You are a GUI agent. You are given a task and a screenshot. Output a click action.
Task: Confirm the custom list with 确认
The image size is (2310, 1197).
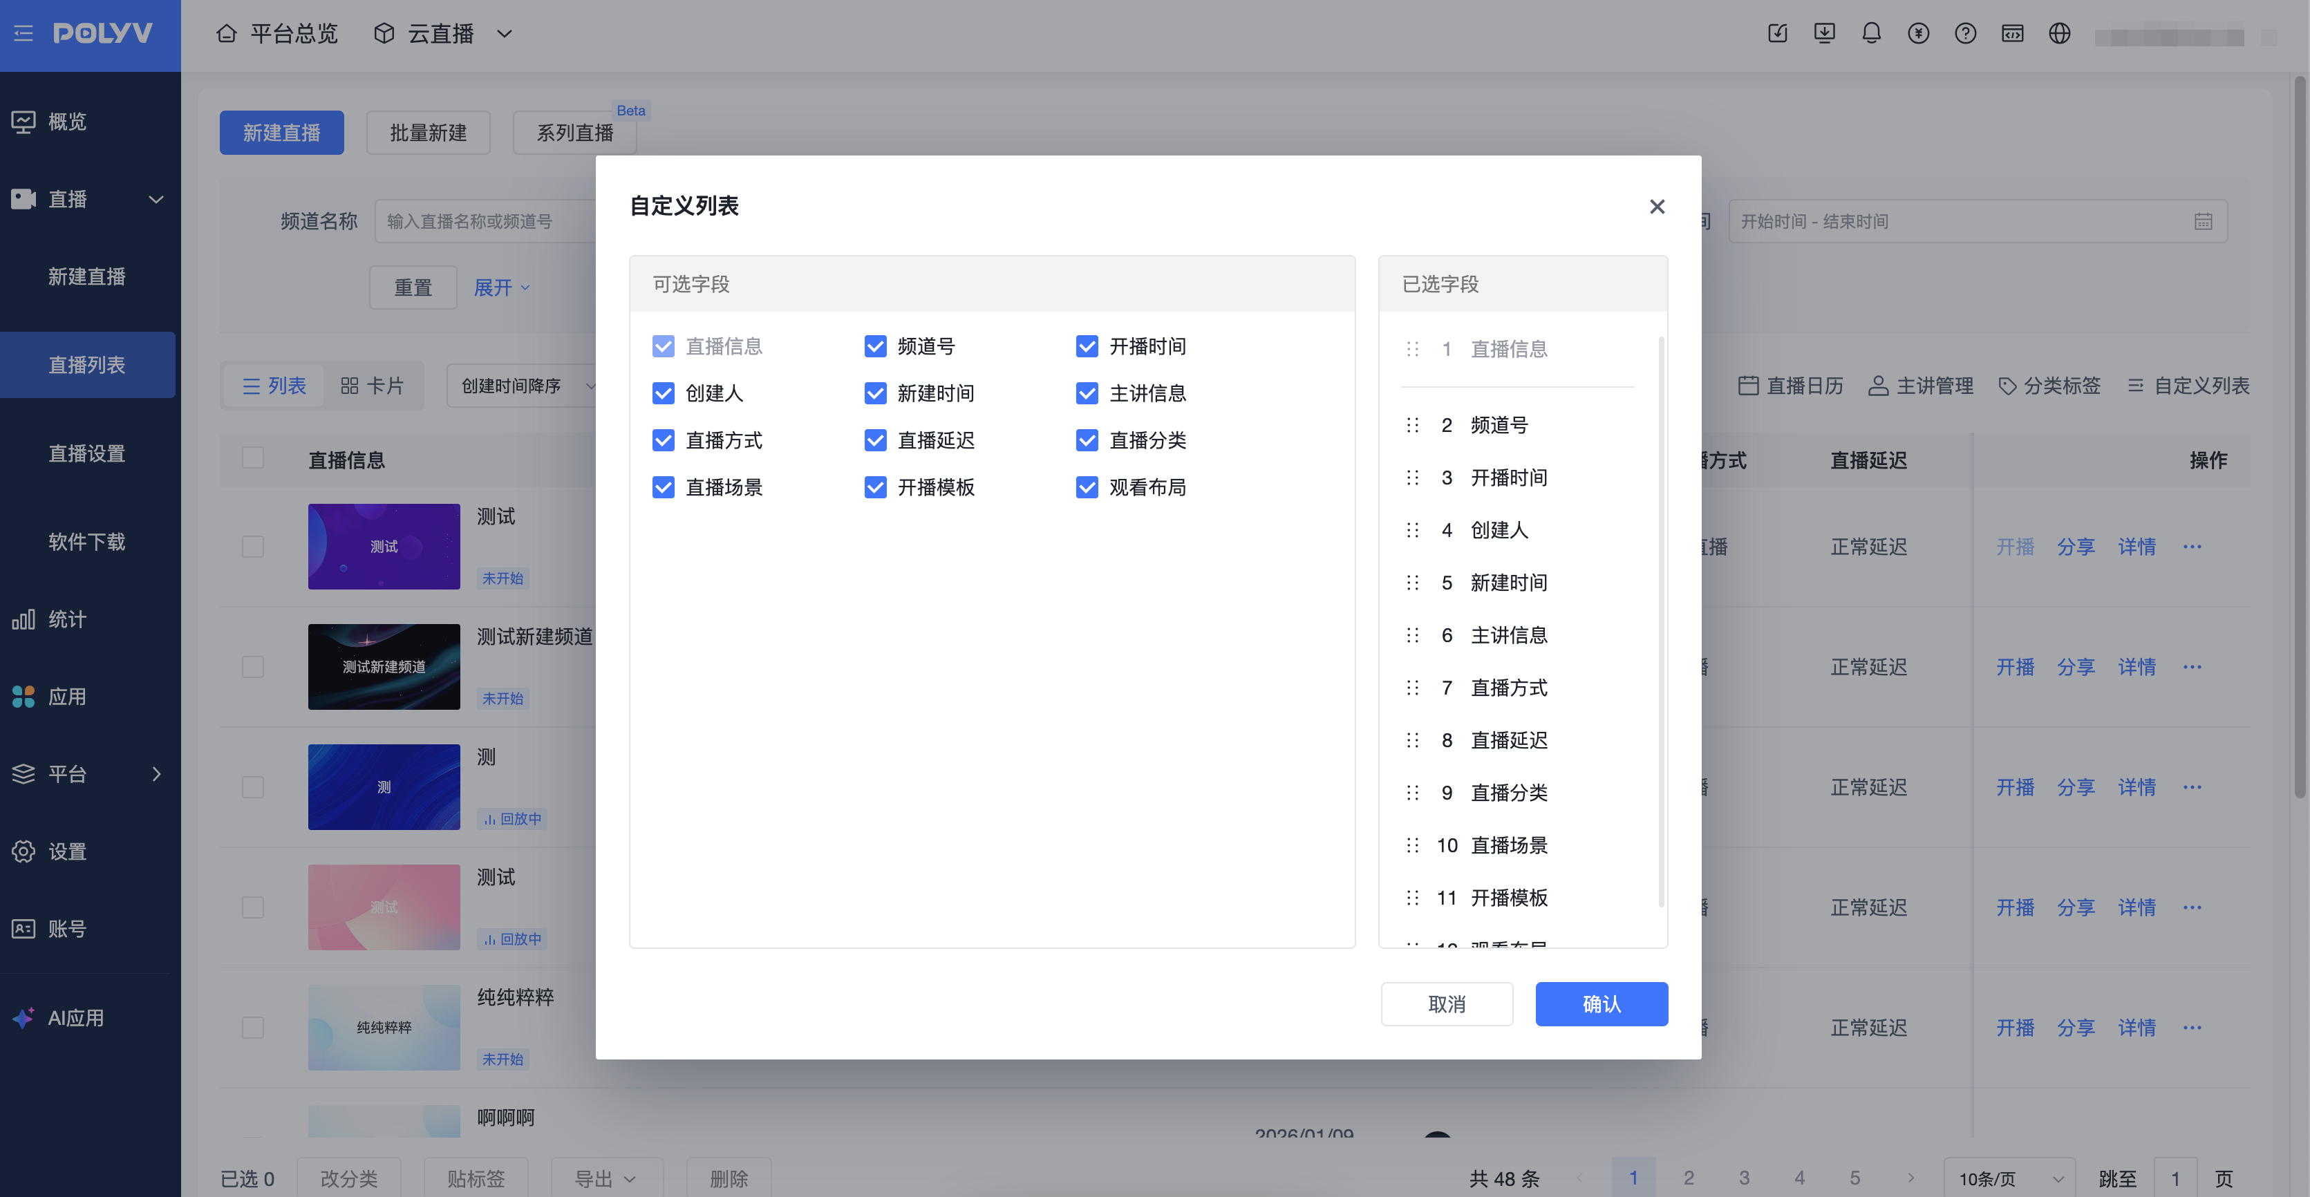tap(1602, 1004)
